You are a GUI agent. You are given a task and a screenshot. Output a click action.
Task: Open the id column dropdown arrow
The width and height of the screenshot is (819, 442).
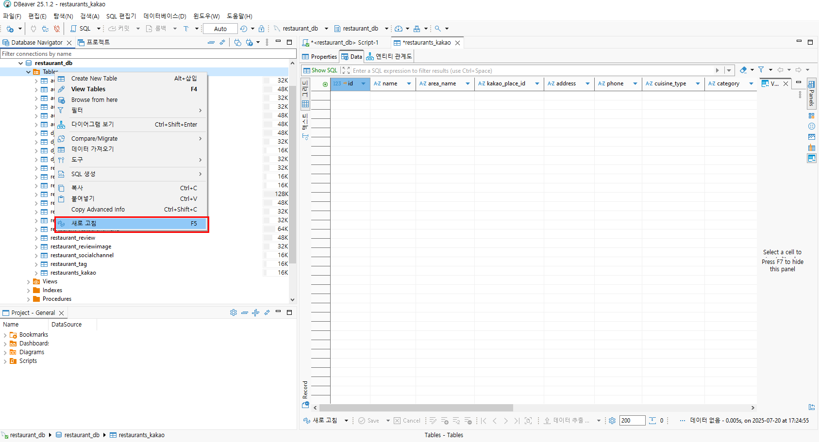tap(363, 83)
